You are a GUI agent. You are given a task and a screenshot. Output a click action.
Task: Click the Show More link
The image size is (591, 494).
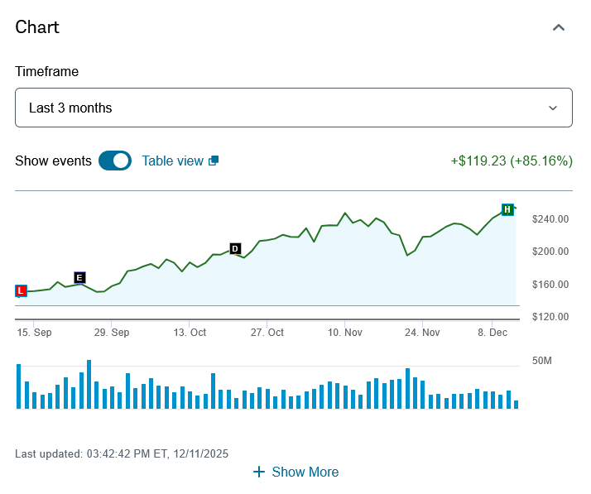point(305,472)
